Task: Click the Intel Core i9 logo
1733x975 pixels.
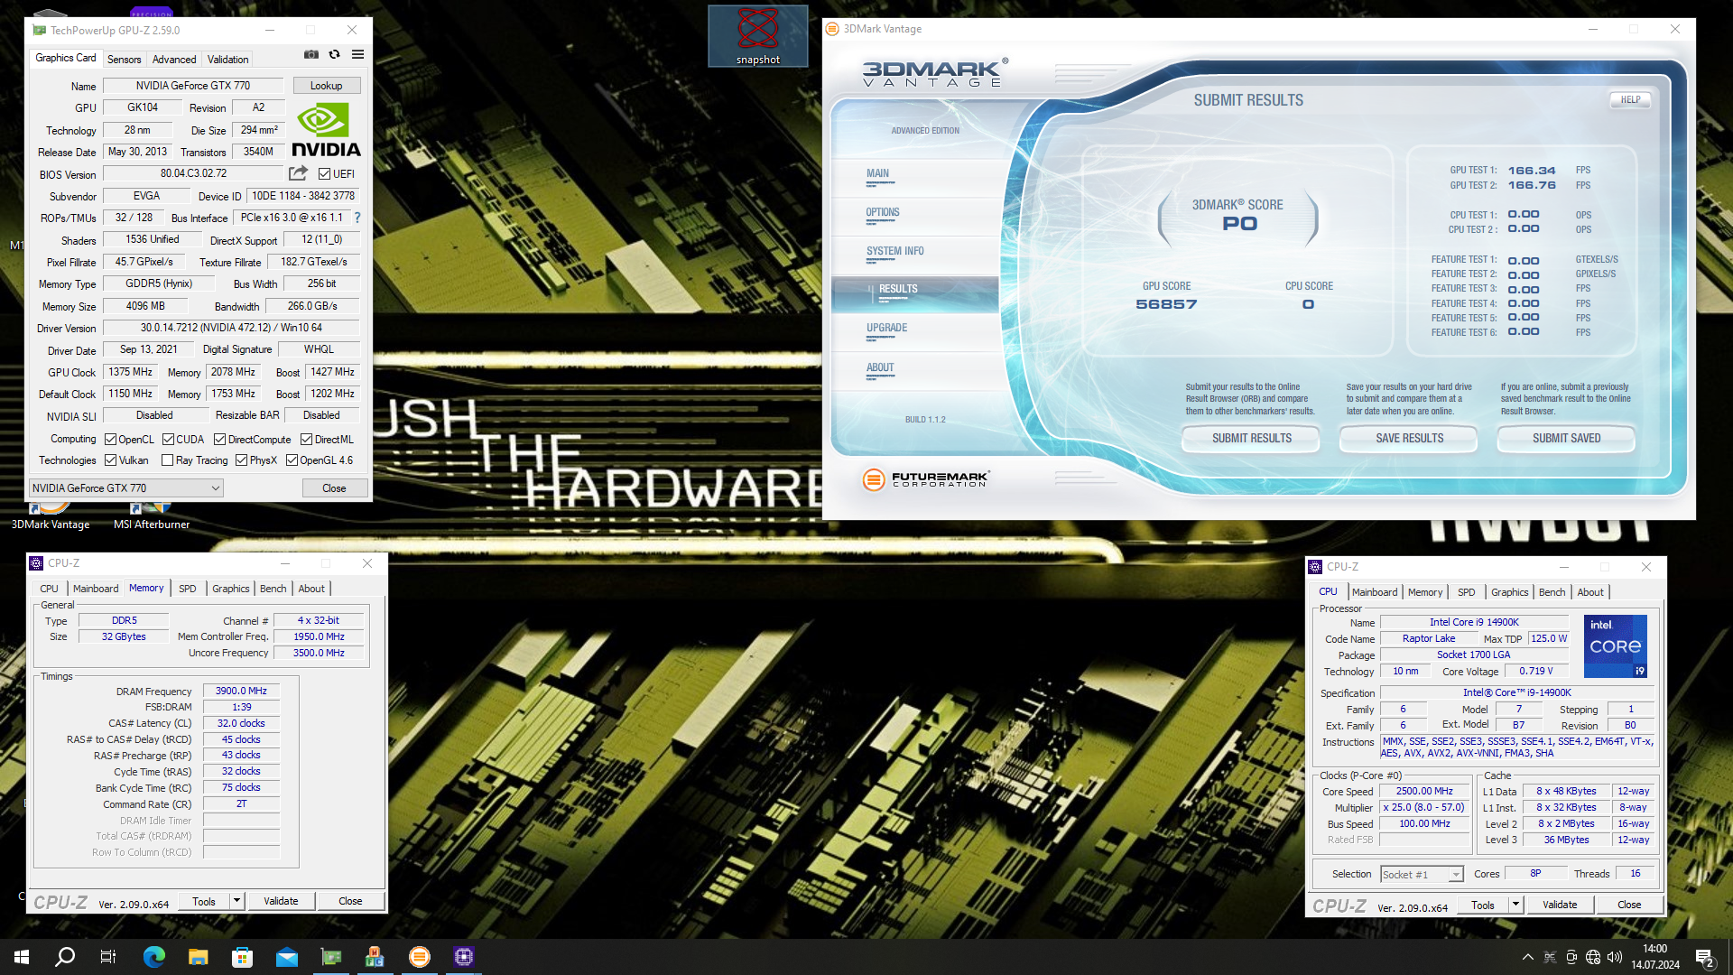Action: [x=1616, y=646]
